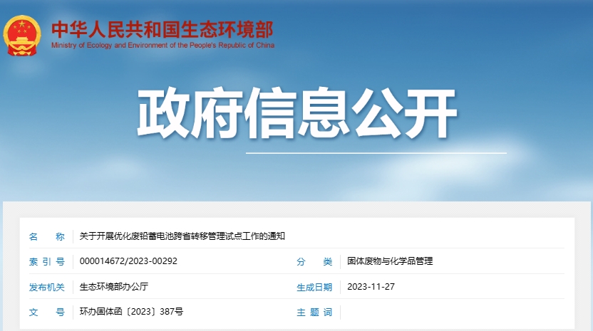Click the blue sky banner background

tap(513, 78)
